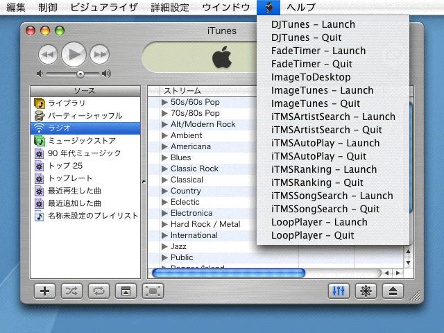The height and width of the screenshot is (333, 444).
Task: Open ミュージックストア source
Action: pyautogui.click(x=85, y=140)
